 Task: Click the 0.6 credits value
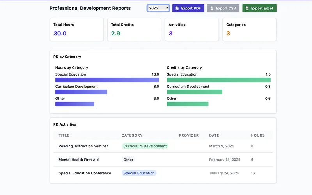click(268, 99)
